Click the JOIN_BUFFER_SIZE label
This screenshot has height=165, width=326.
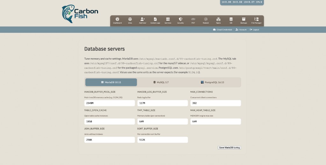(x=94, y=129)
